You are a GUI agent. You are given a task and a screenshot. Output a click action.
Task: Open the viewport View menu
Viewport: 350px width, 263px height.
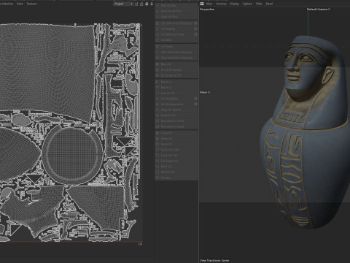209,4
